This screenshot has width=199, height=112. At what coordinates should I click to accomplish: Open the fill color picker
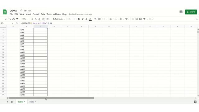[95, 19]
